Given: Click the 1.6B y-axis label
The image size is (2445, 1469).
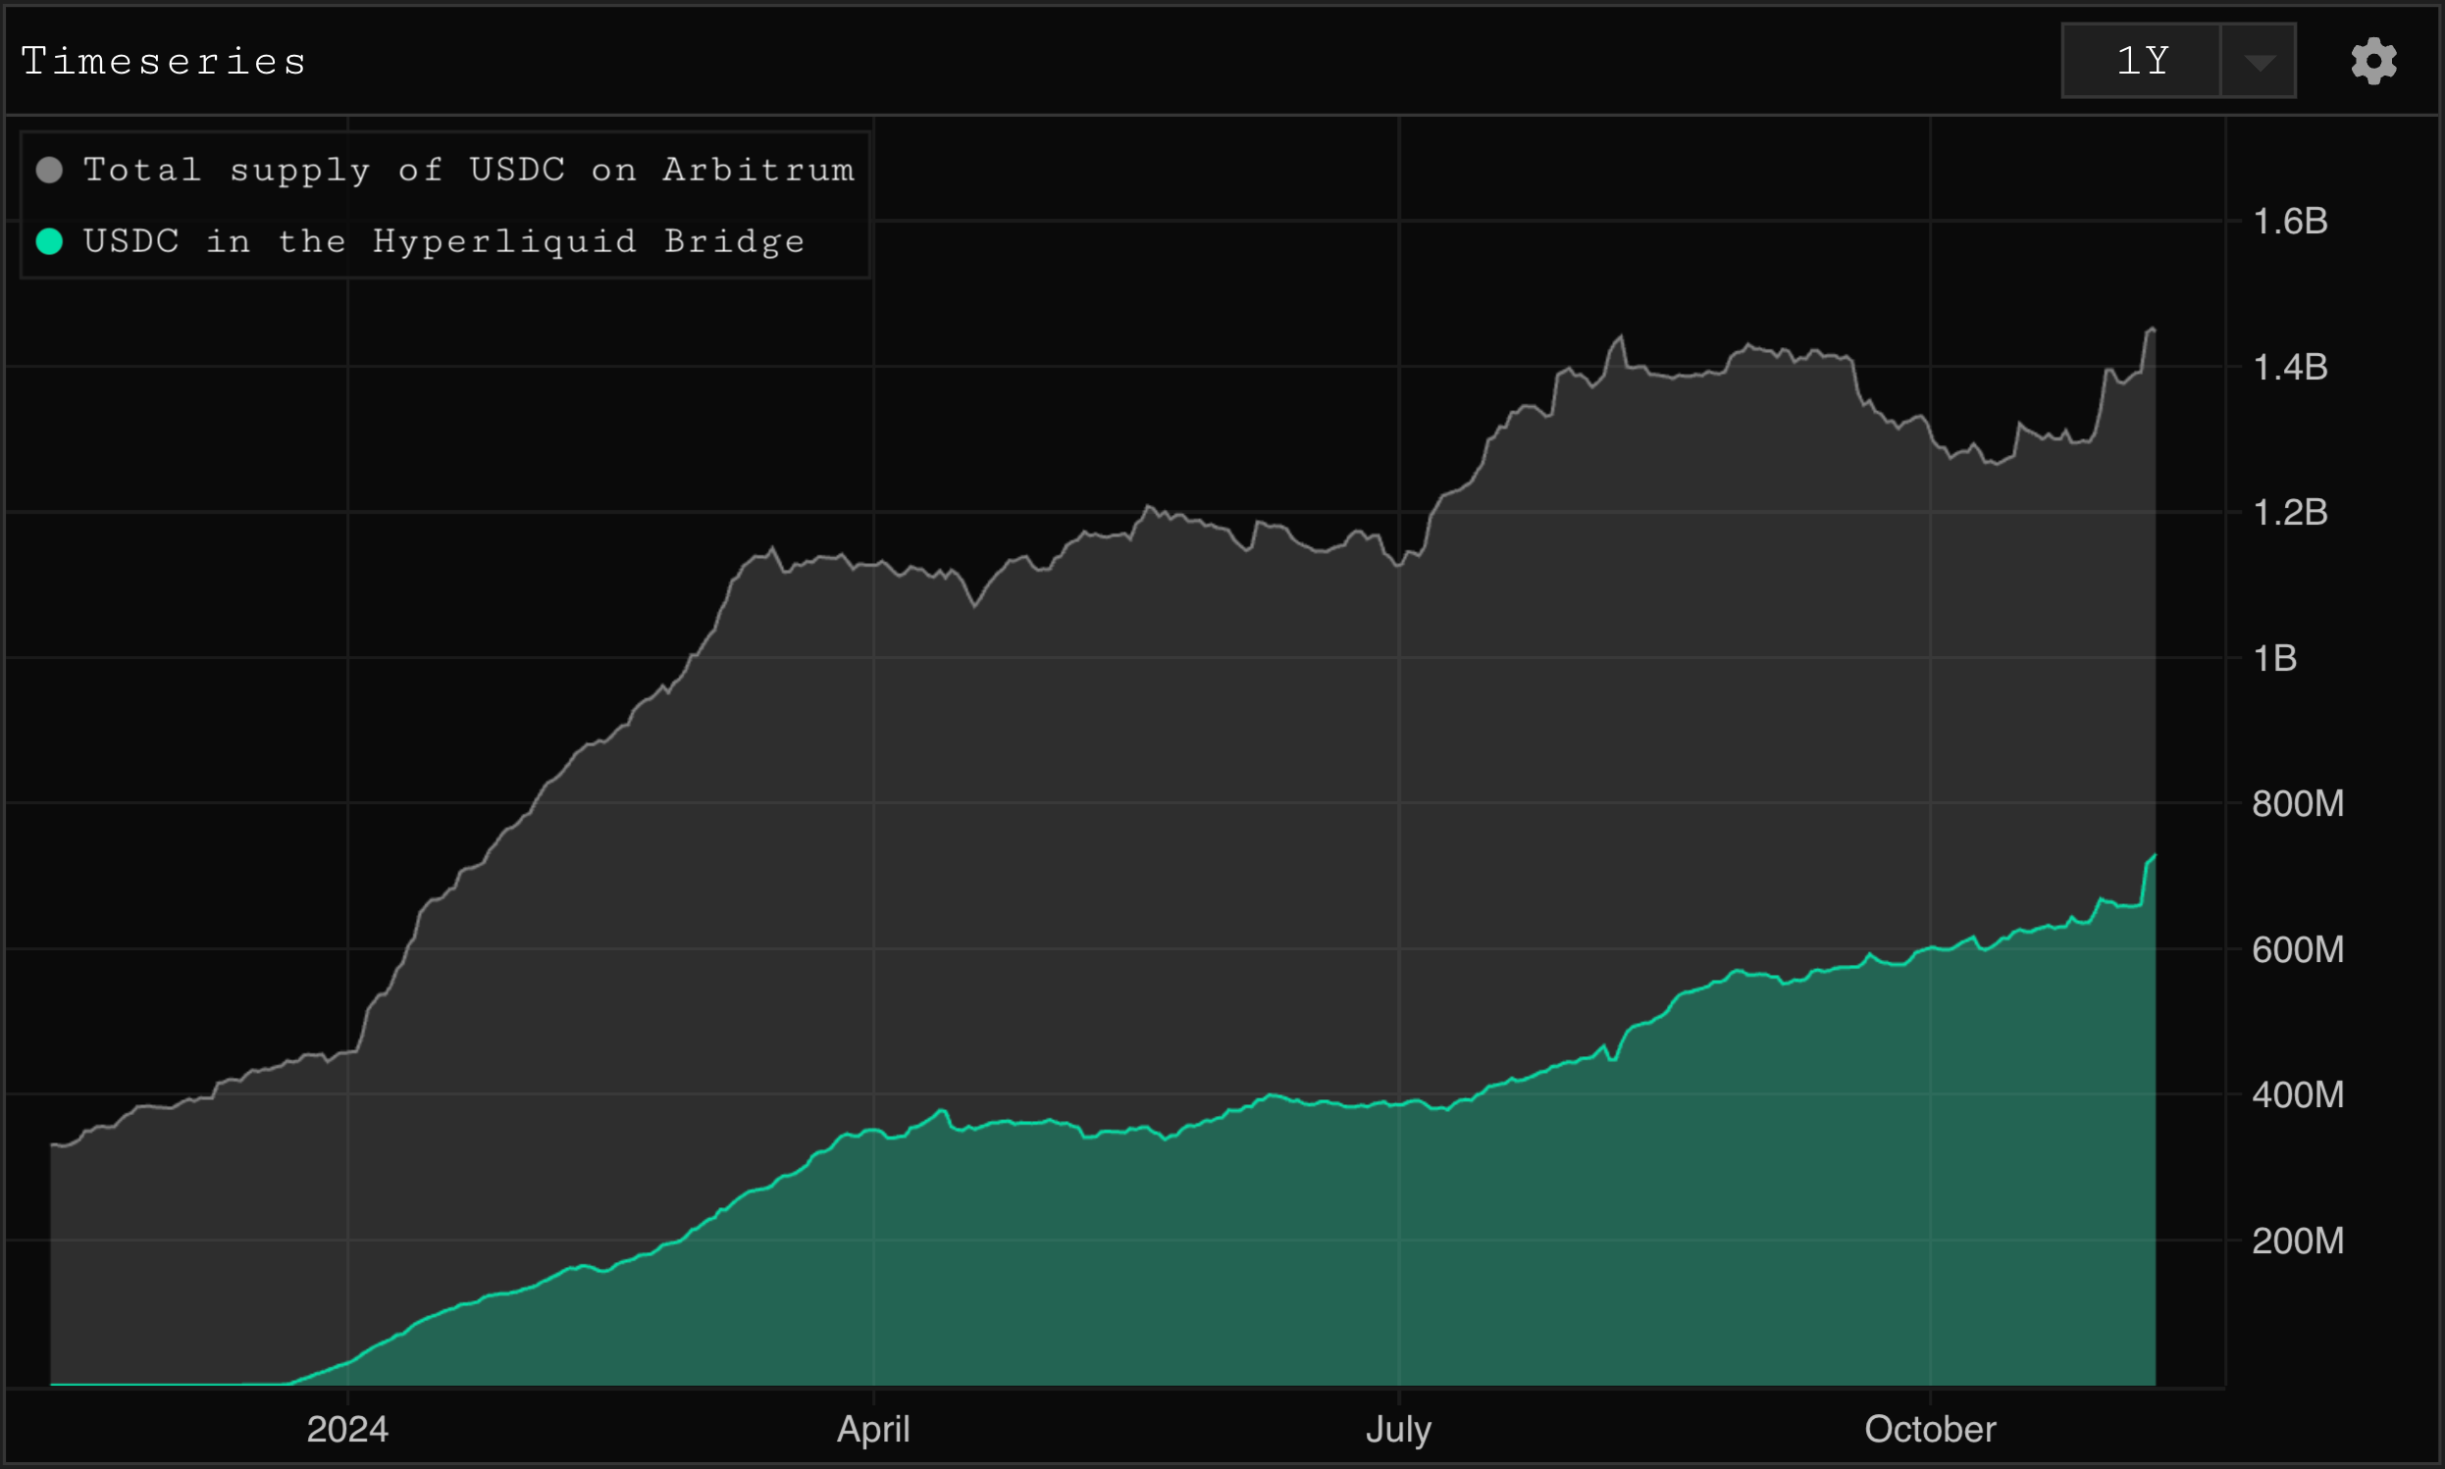Looking at the screenshot, I should [2291, 221].
